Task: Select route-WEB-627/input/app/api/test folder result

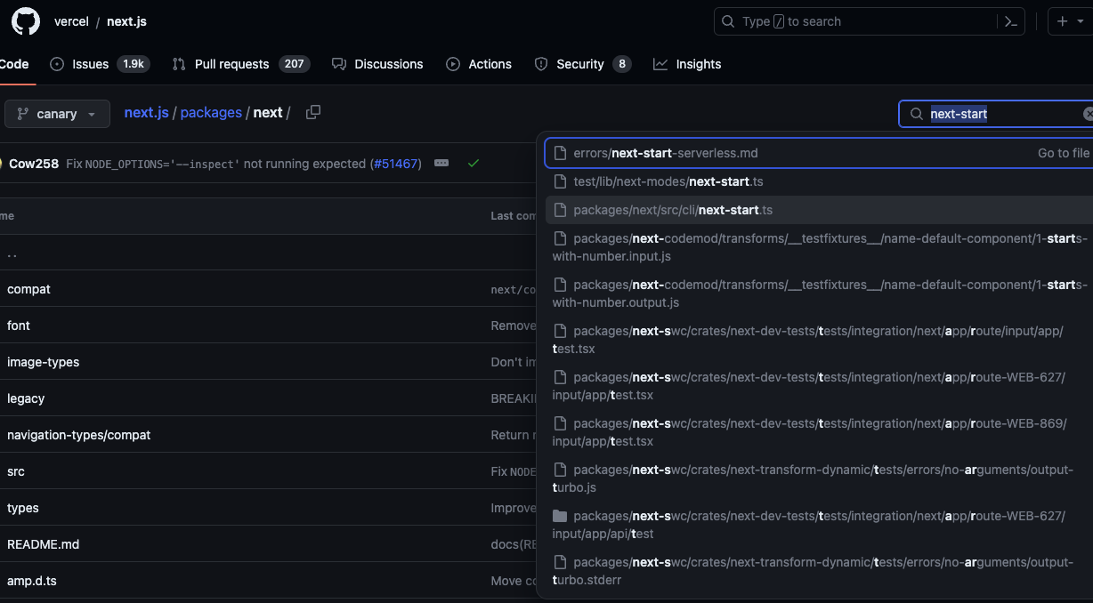Action: [819, 525]
